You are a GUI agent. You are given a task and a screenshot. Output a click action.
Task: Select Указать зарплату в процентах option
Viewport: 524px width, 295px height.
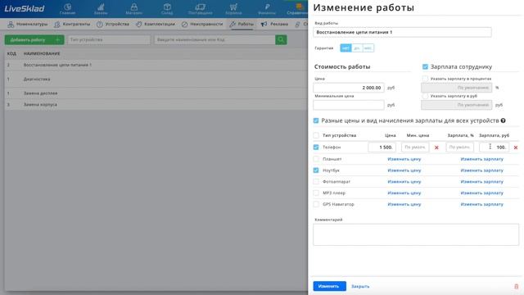coord(425,79)
